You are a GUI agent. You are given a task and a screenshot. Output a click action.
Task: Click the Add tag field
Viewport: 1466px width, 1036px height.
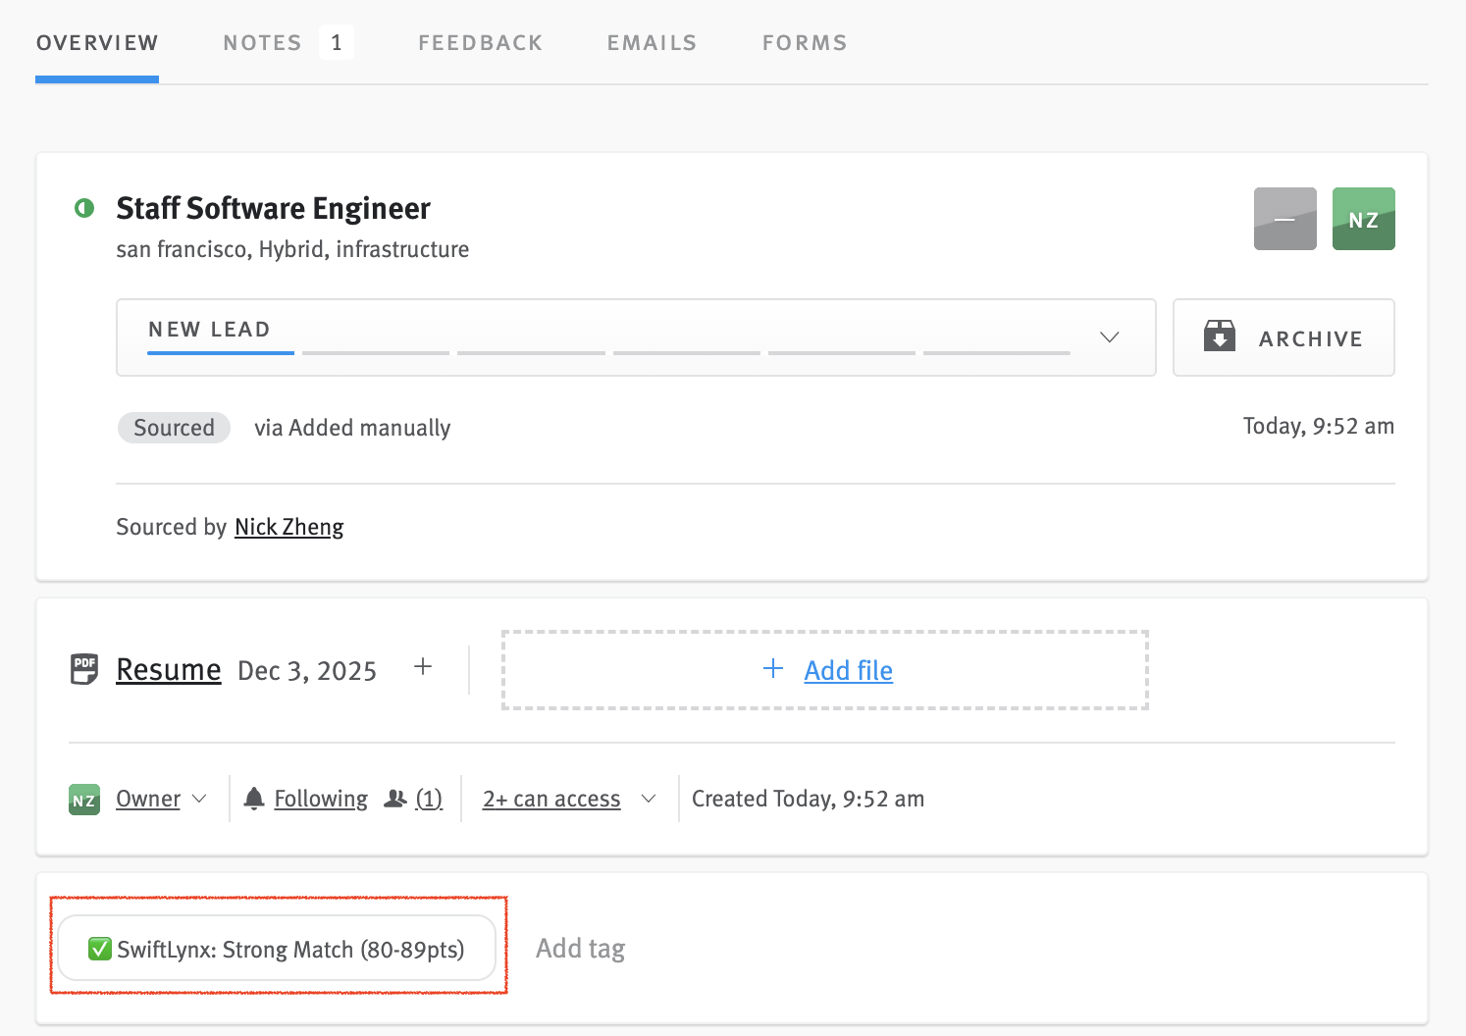point(580,948)
